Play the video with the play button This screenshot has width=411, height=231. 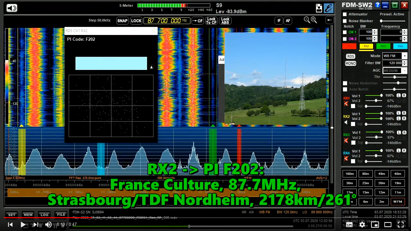(x=23, y=225)
